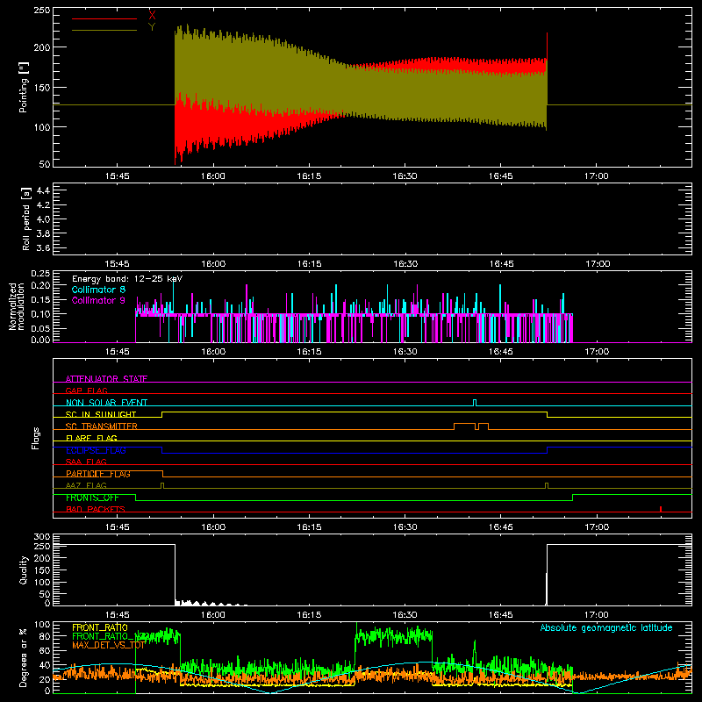
Task: Click the SC_IN_SUNLIGHT flag label
Action: click(101, 414)
